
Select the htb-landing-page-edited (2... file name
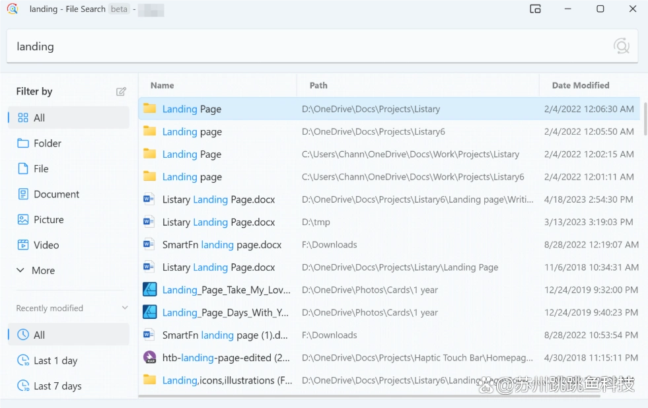pyautogui.click(x=226, y=358)
